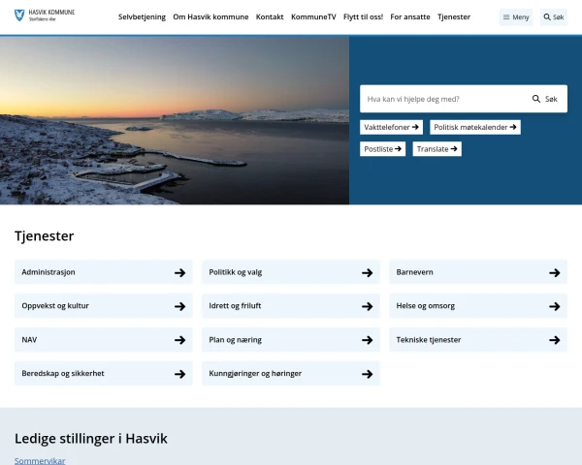Screen dimensions: 582x465
Task: Open the Administrasjon service label
Action: click(x=48, y=272)
